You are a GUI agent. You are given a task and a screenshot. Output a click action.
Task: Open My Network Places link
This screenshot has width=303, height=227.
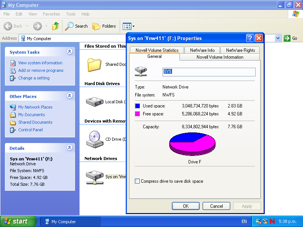coord(35,107)
